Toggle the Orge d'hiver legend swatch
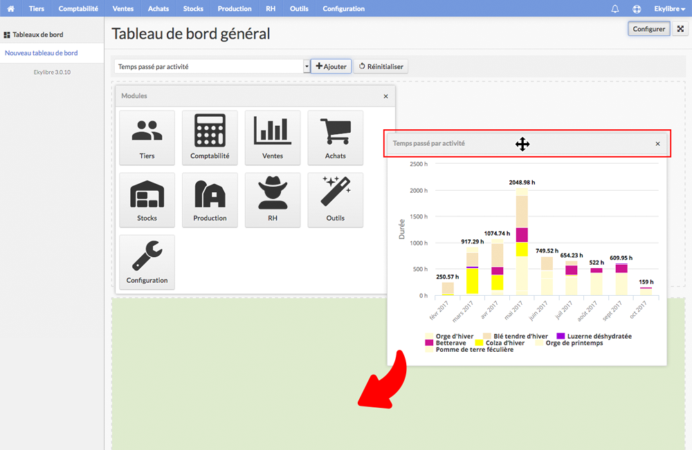Image resolution: width=692 pixels, height=450 pixels. point(429,336)
